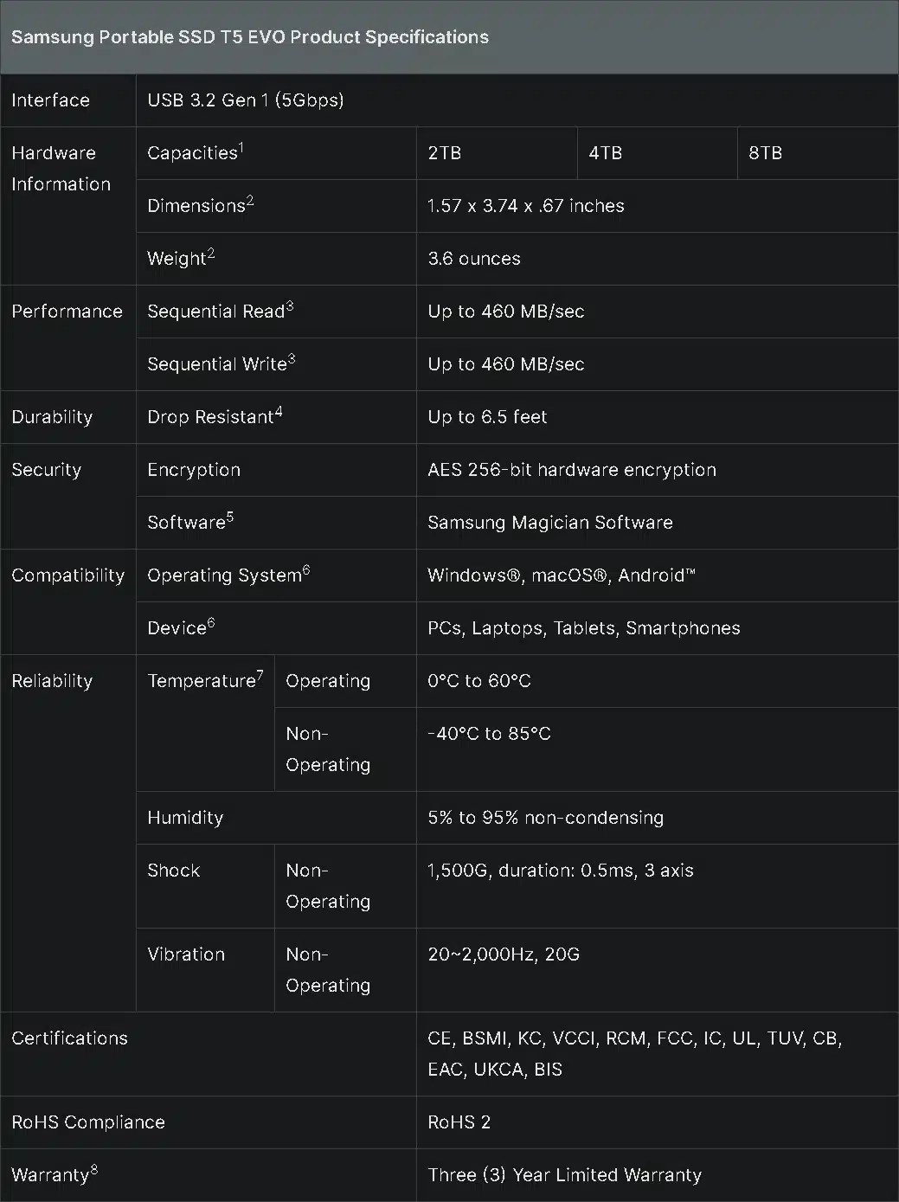
Task: Select the Sequential Write speed value
Action: coord(506,364)
